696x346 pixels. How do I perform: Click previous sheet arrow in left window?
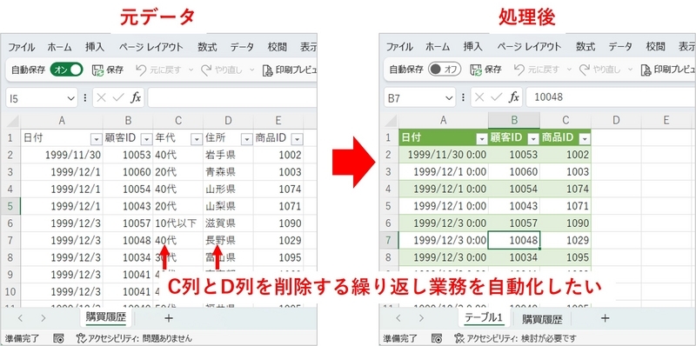(19, 317)
